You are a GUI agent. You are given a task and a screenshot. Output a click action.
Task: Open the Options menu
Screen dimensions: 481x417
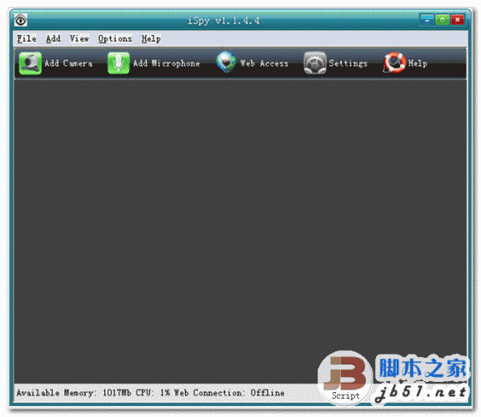[x=115, y=39]
